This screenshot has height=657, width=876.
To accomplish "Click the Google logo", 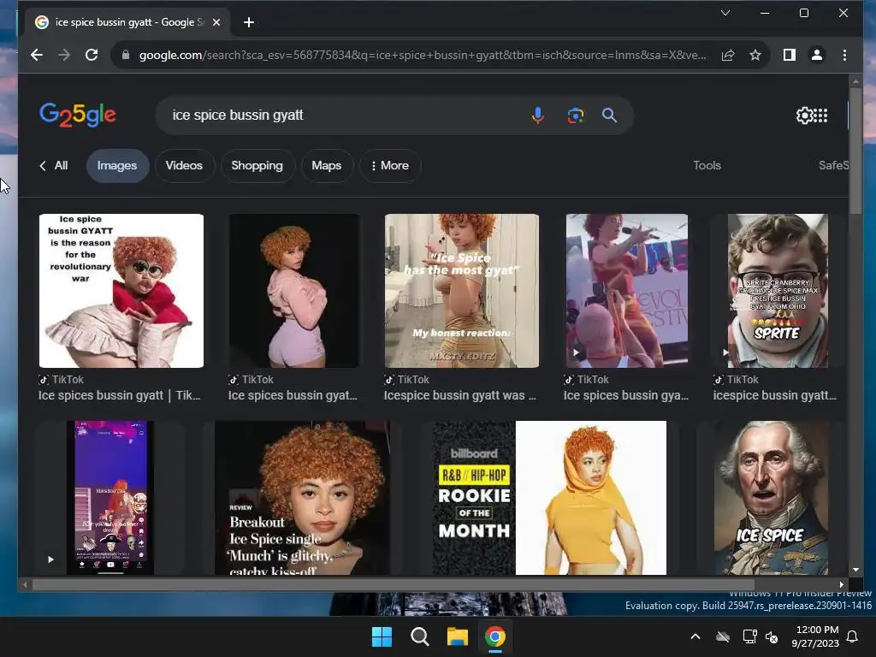I will point(78,115).
